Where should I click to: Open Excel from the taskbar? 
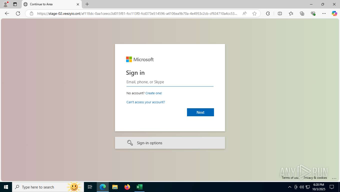click(139, 187)
